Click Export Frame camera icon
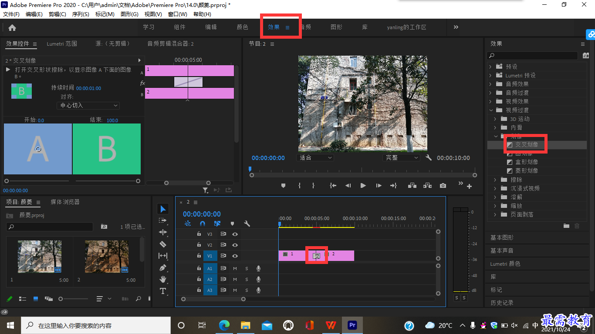 point(443,186)
